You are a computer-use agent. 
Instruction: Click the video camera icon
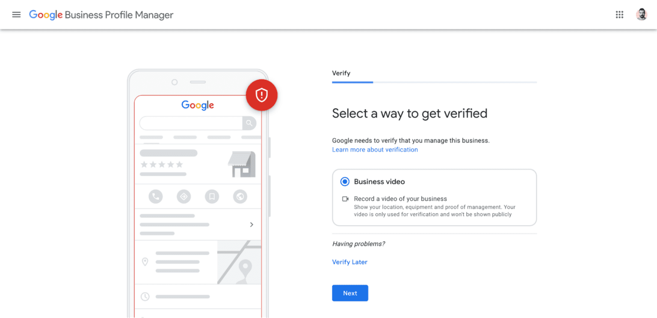345,199
